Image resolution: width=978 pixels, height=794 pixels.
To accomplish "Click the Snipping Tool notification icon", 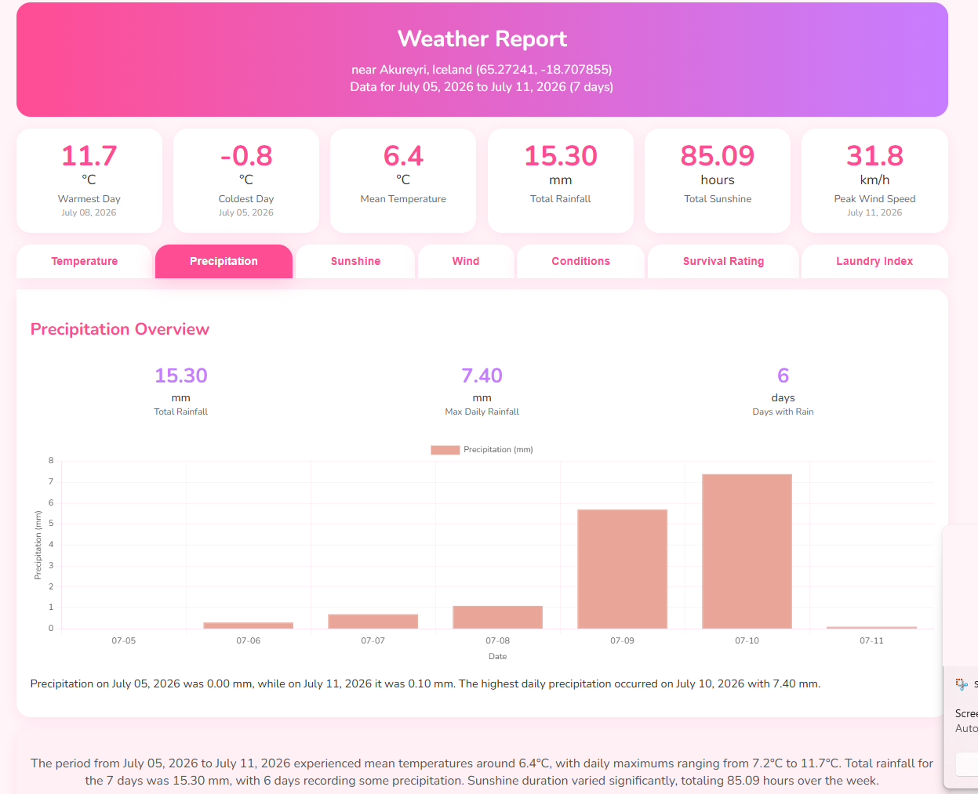I will (962, 684).
